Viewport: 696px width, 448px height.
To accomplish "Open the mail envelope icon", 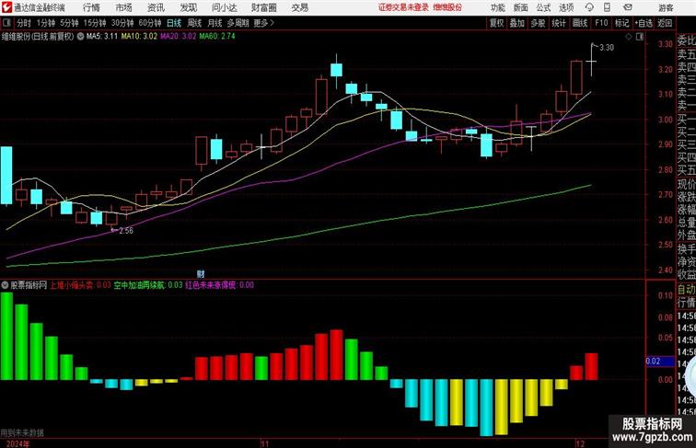I will [x=628, y=7].
